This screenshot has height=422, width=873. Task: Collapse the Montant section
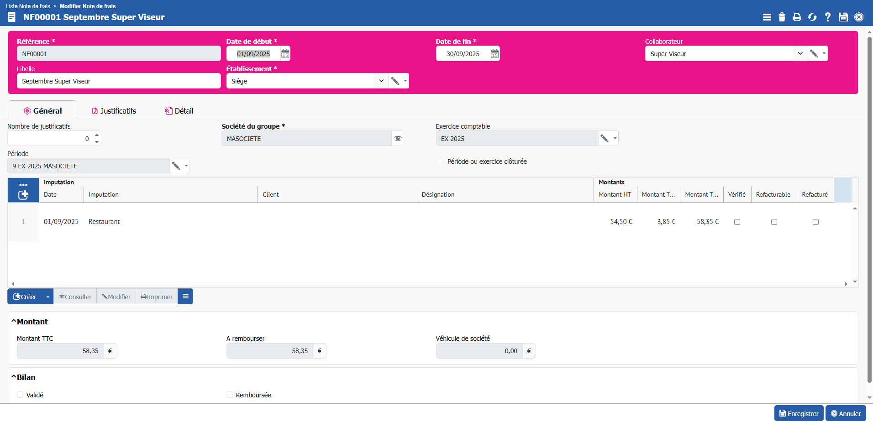pos(14,322)
